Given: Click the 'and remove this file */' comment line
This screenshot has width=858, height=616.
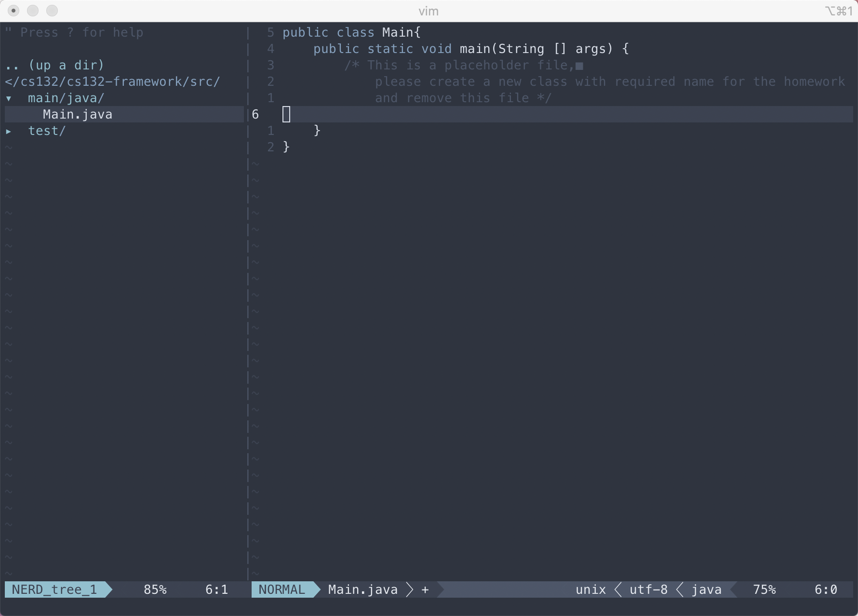Looking at the screenshot, I should [463, 98].
